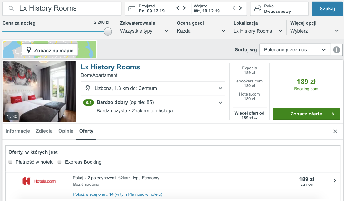Open Ocena gości Każda dropdown
The image size is (344, 201).
(201, 31)
